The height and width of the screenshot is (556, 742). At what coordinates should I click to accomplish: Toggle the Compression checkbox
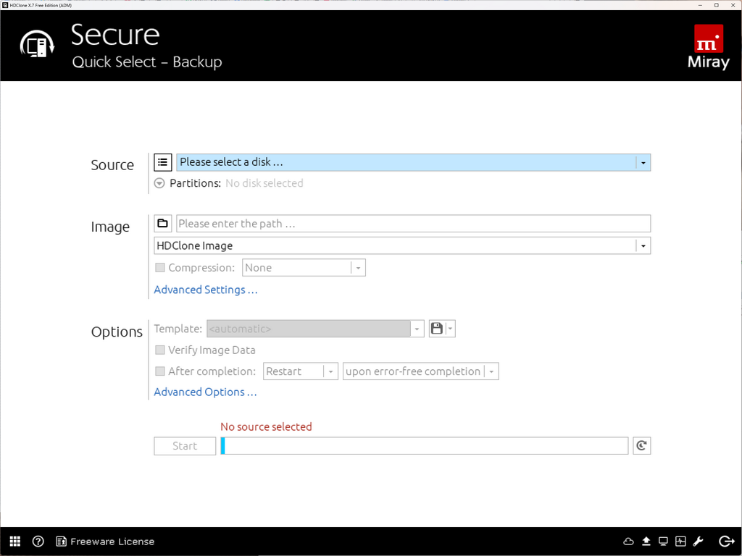160,268
